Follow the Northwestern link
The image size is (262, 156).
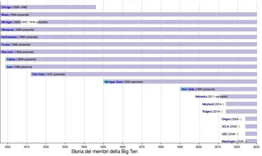click(x=9, y=37)
